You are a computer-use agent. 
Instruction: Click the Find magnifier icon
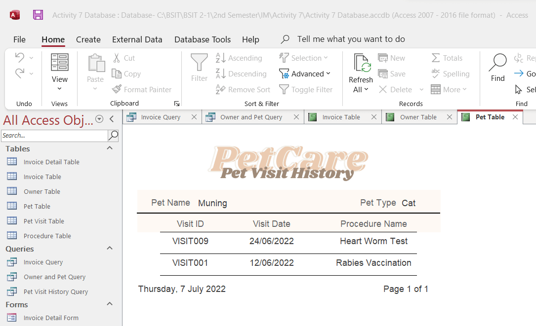tap(497, 63)
